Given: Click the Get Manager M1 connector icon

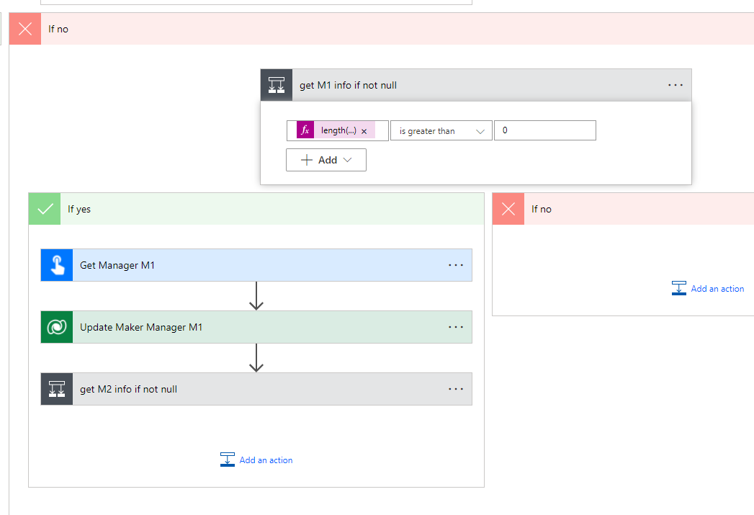Looking at the screenshot, I should [57, 265].
